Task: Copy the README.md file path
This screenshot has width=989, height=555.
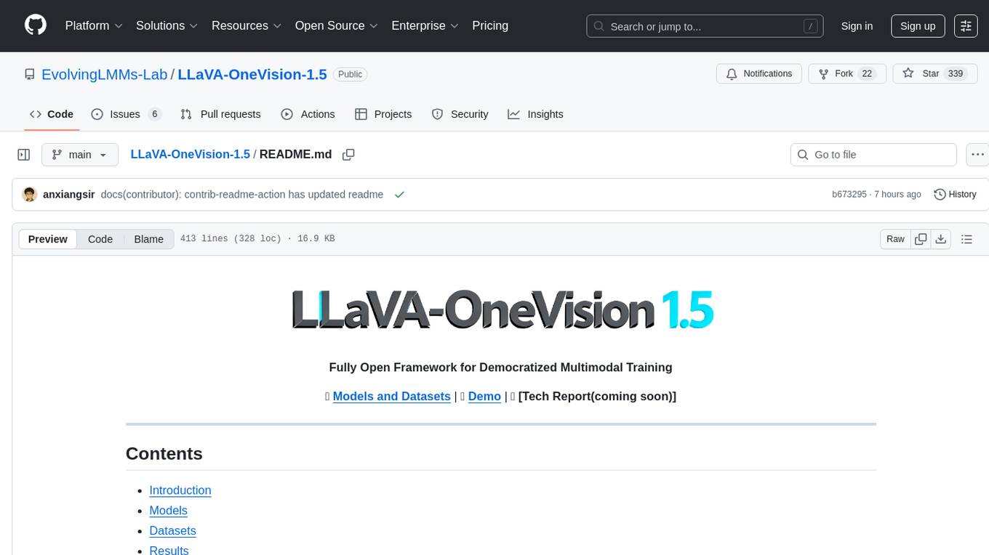Action: click(x=348, y=155)
